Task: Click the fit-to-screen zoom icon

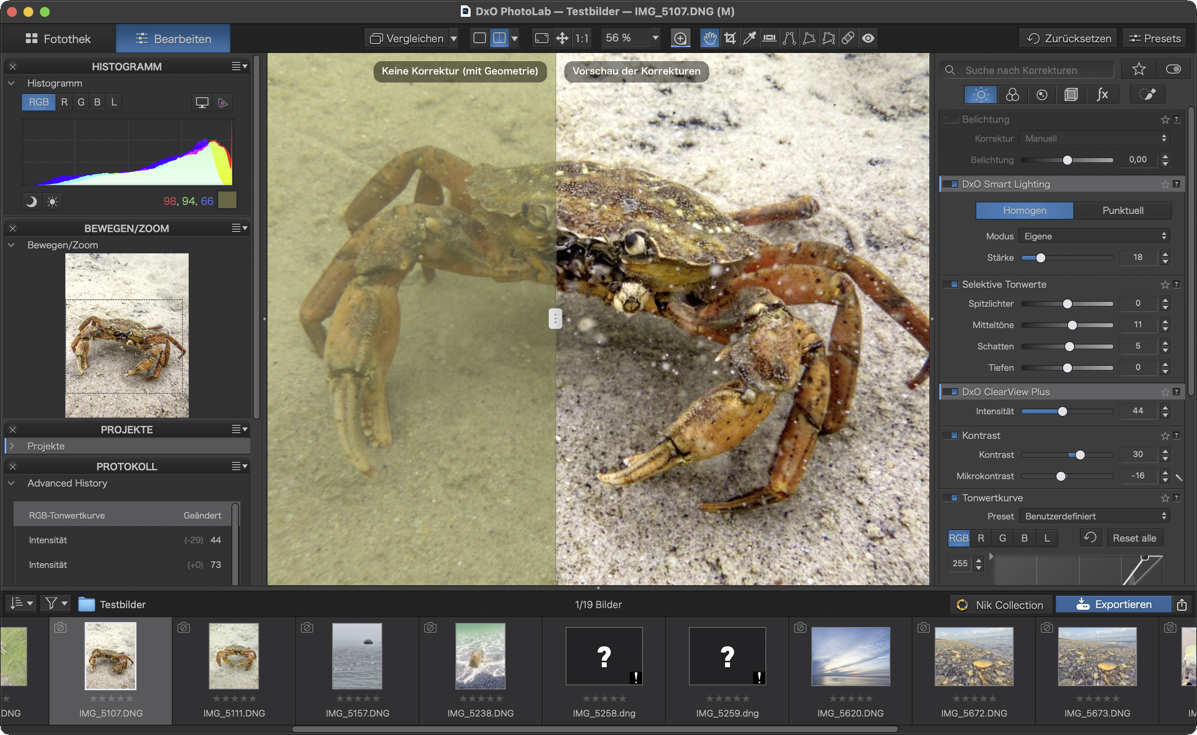Action: point(542,38)
